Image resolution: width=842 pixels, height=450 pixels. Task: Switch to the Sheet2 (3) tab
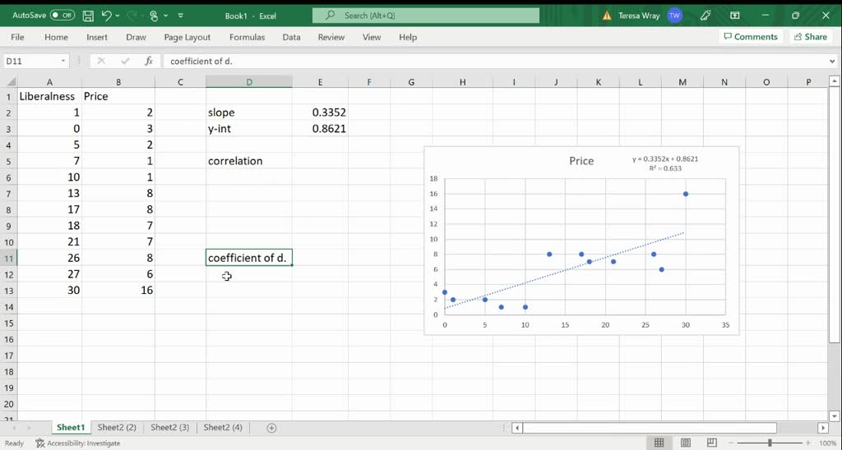point(170,428)
